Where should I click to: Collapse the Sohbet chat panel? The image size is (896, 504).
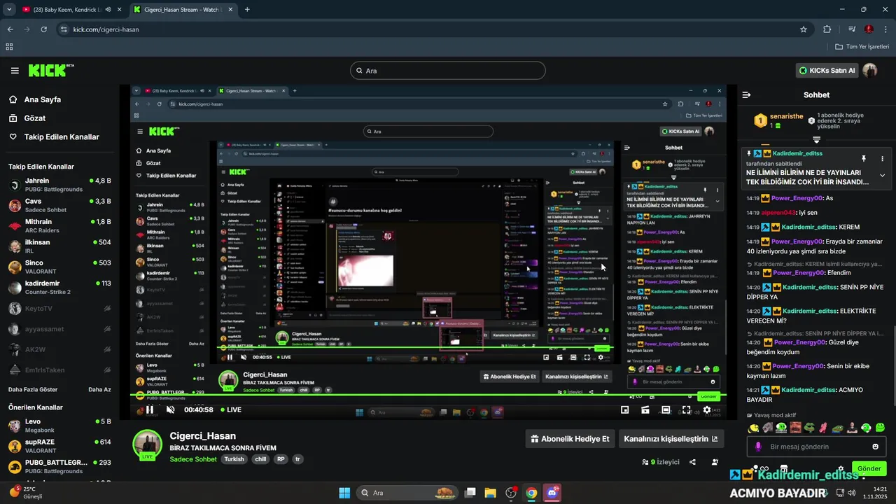(746, 94)
